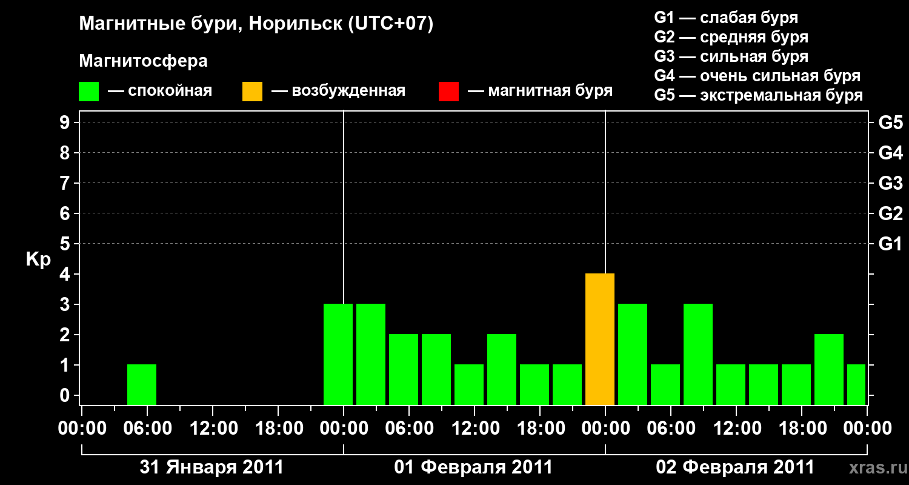
Task: Click the orange Kp 4 bar
Action: pos(600,339)
